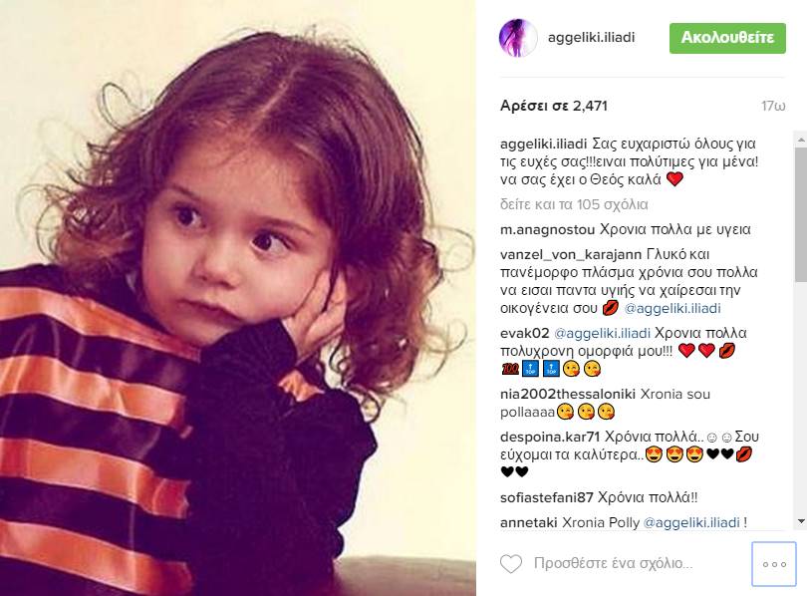Open nia2002thessaloniki commenter profile
Screen dimensions: 807x596
(x=568, y=395)
